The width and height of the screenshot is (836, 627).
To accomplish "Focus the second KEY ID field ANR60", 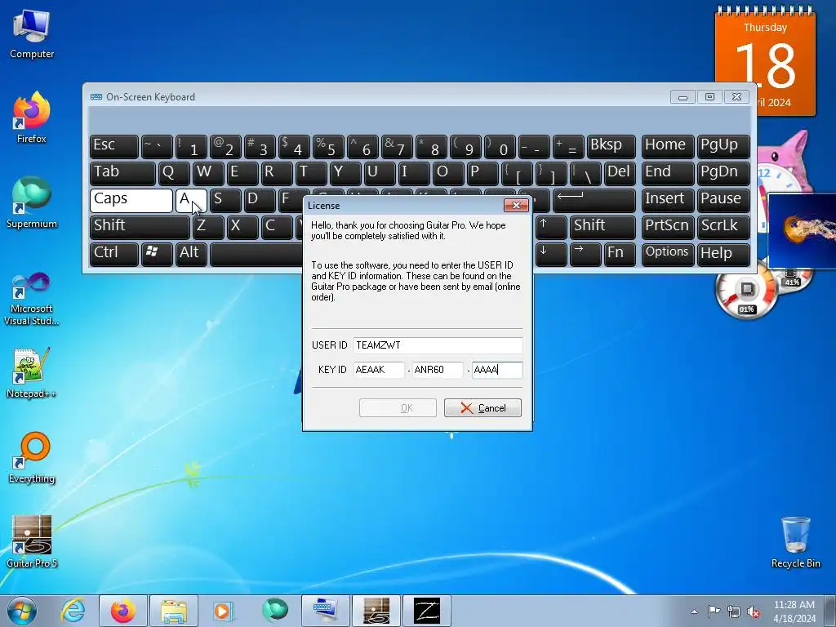I will (x=438, y=370).
